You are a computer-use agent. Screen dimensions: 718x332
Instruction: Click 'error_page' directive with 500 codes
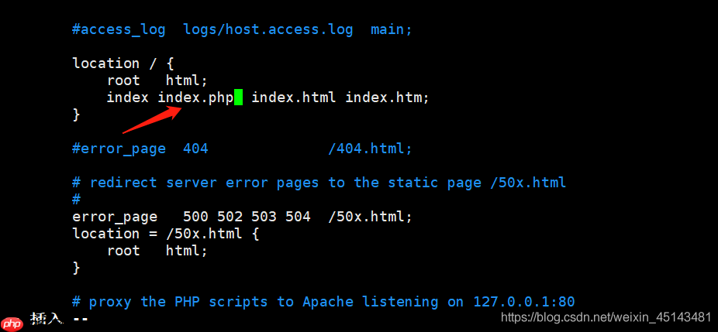click(115, 217)
